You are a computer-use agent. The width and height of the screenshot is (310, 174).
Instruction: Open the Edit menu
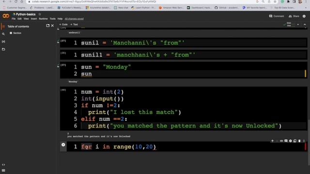[19, 19]
